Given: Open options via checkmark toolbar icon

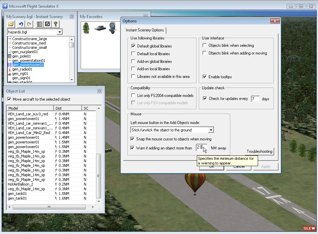Looking at the screenshot, I should (x=48, y=24).
